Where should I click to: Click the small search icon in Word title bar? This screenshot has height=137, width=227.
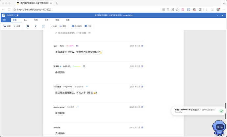point(217,15)
